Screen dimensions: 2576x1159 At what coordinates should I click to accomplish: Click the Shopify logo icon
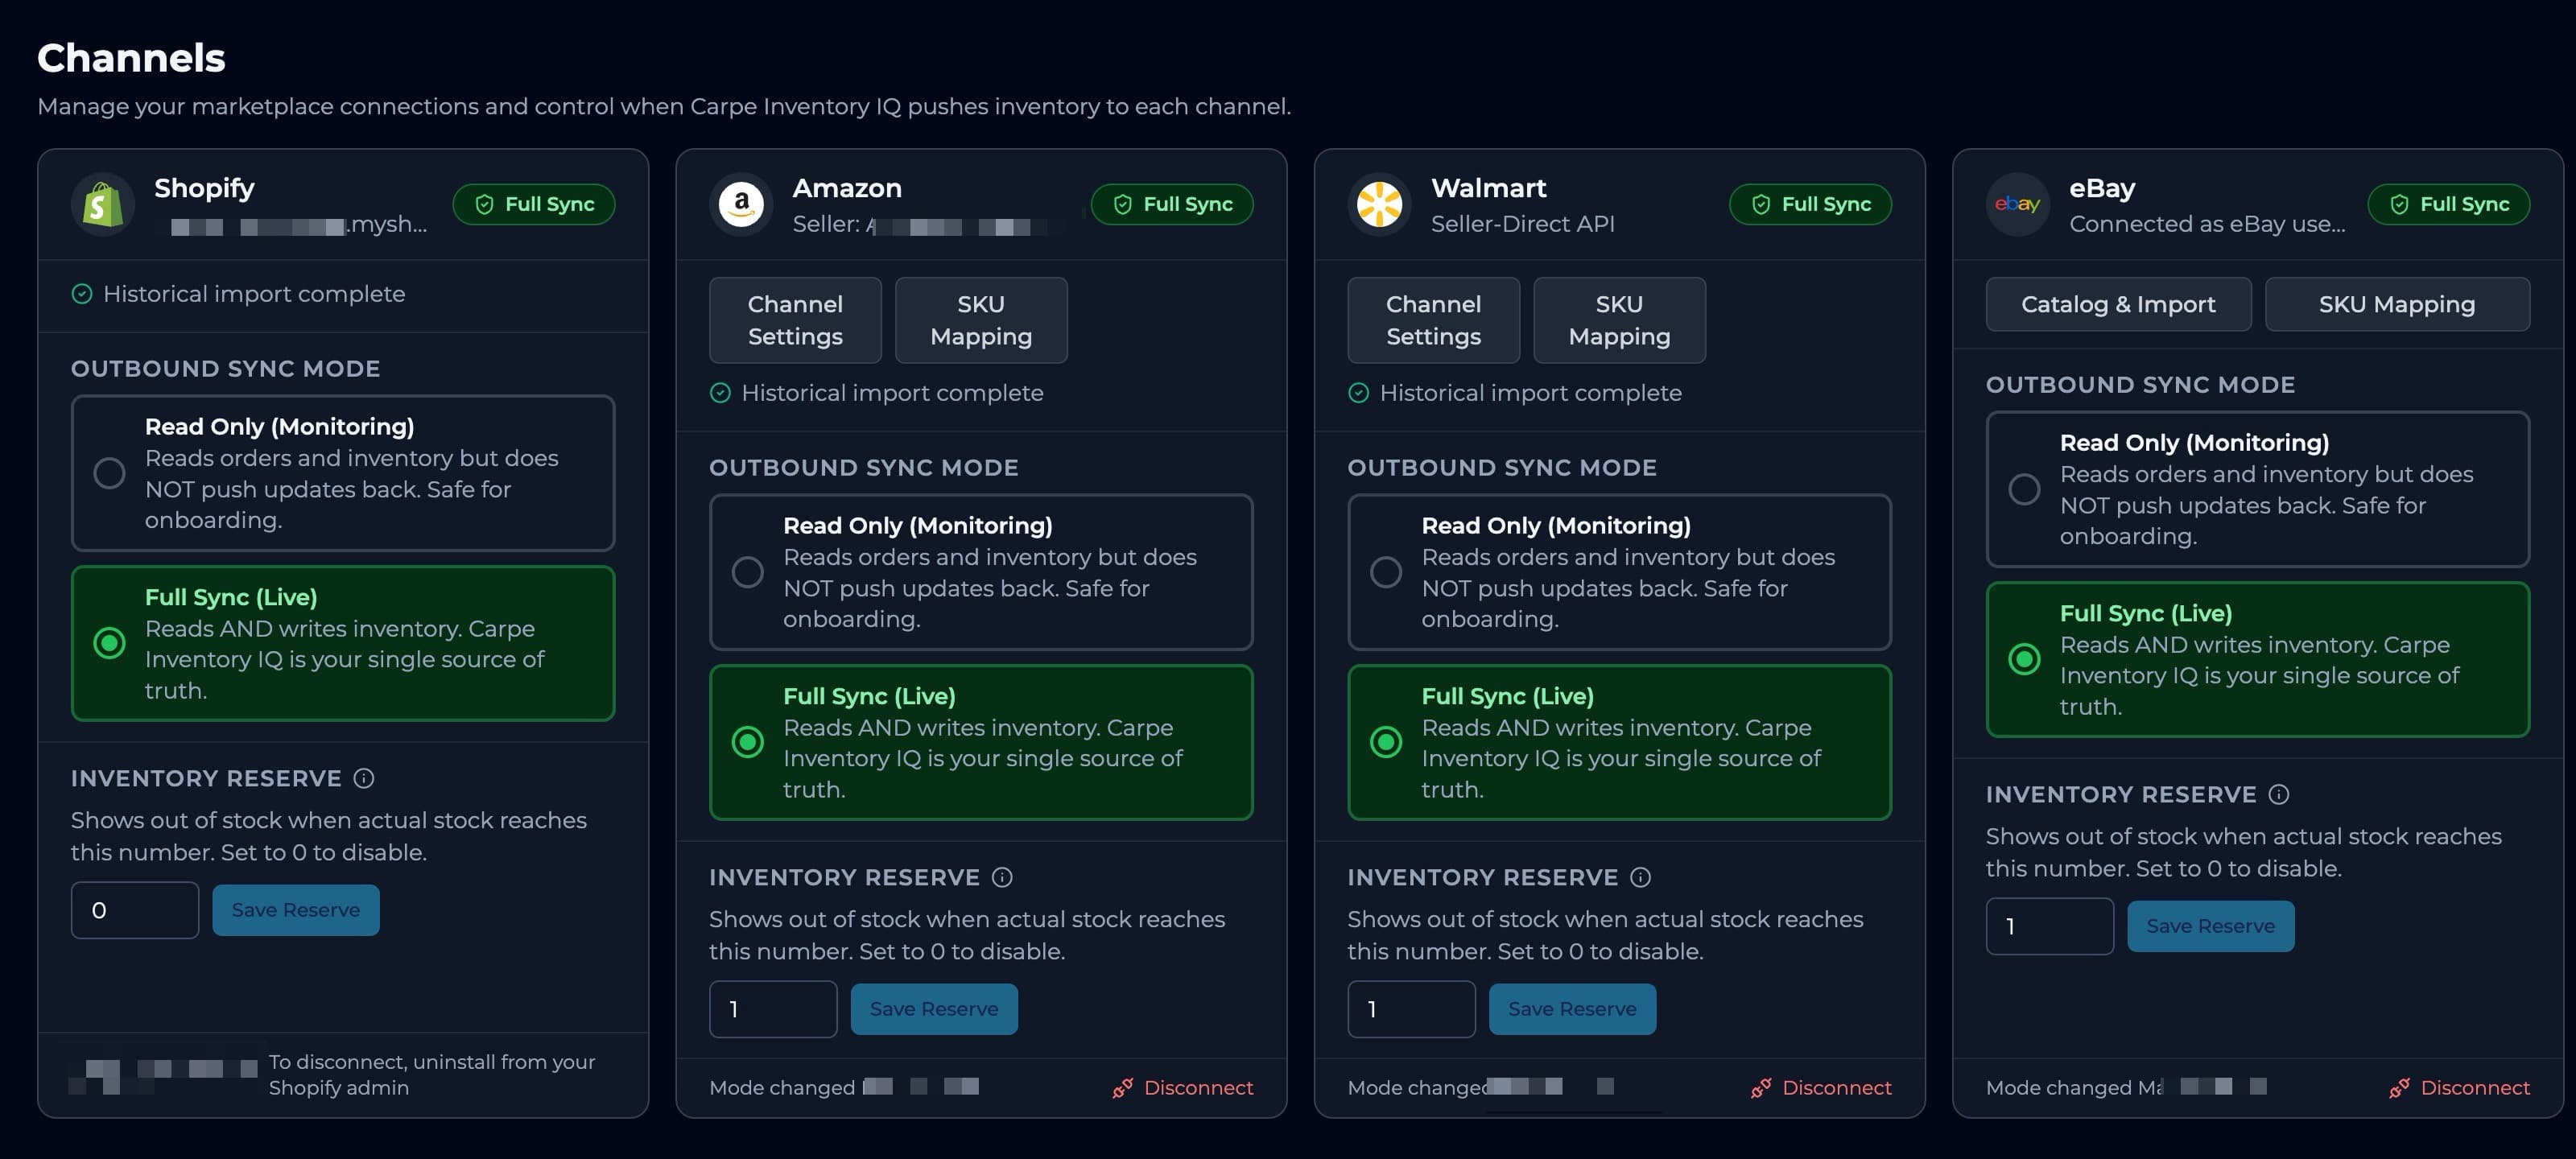103,204
